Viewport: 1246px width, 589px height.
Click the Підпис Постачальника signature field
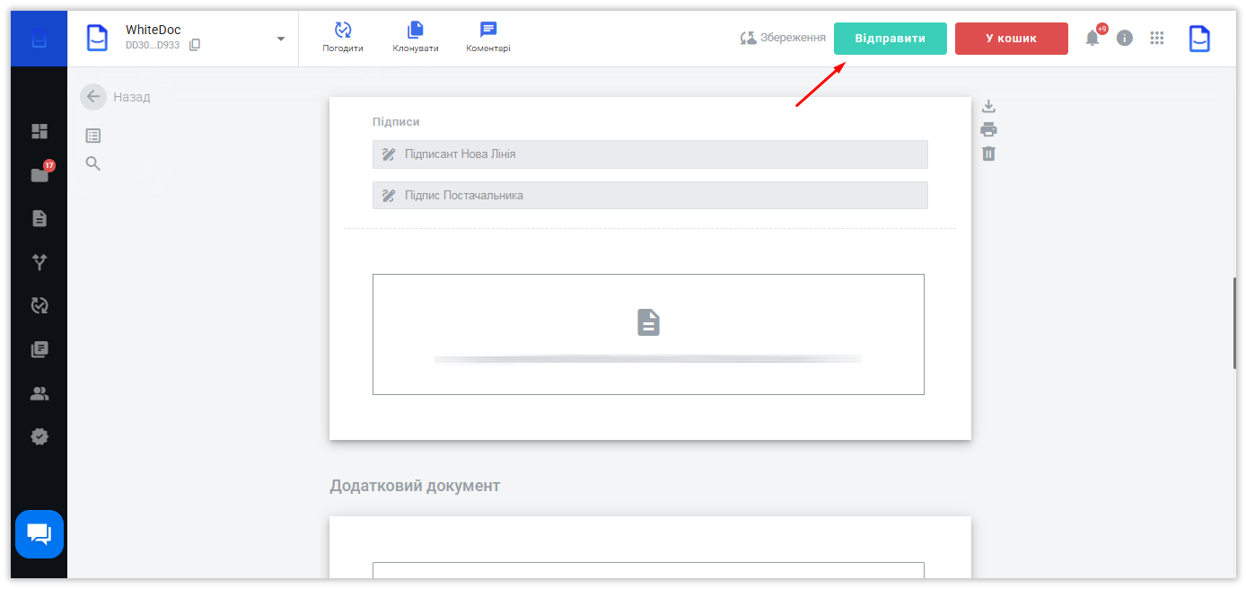(650, 196)
